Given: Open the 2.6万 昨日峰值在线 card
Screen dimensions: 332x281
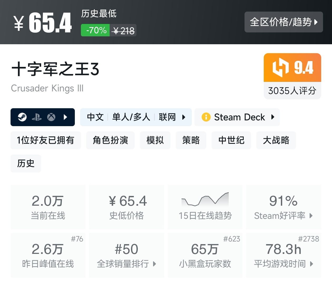Looking at the screenshot, I should click(x=48, y=255).
